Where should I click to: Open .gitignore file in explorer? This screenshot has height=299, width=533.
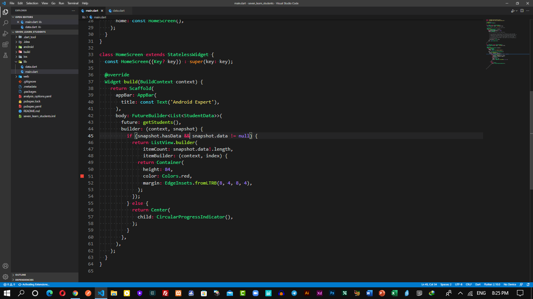(44, 82)
